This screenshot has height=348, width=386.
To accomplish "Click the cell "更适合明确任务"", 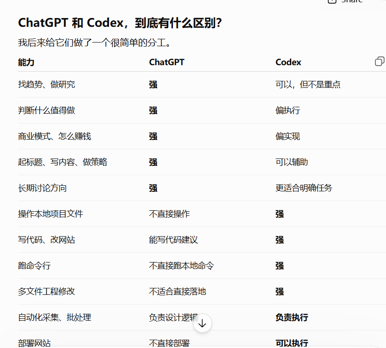I will point(304,188).
